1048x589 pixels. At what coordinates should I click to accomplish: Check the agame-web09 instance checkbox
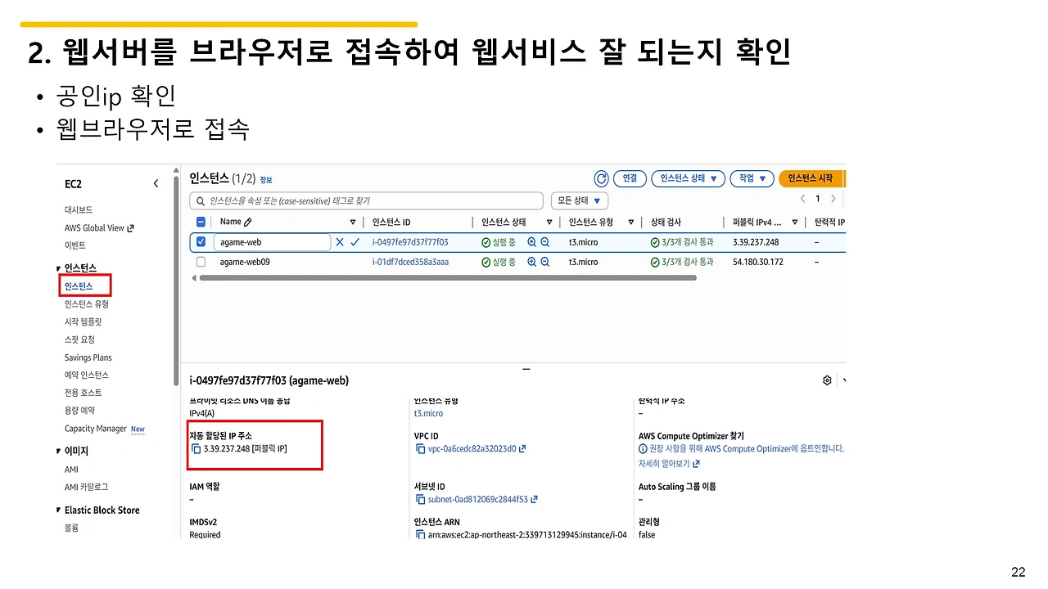[200, 261]
